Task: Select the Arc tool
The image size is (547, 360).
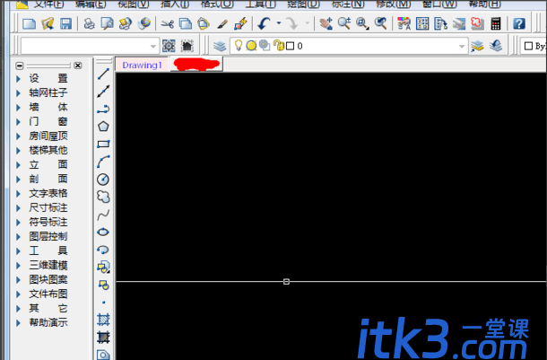Action: click(103, 162)
